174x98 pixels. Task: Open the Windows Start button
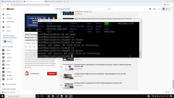[2, 96]
